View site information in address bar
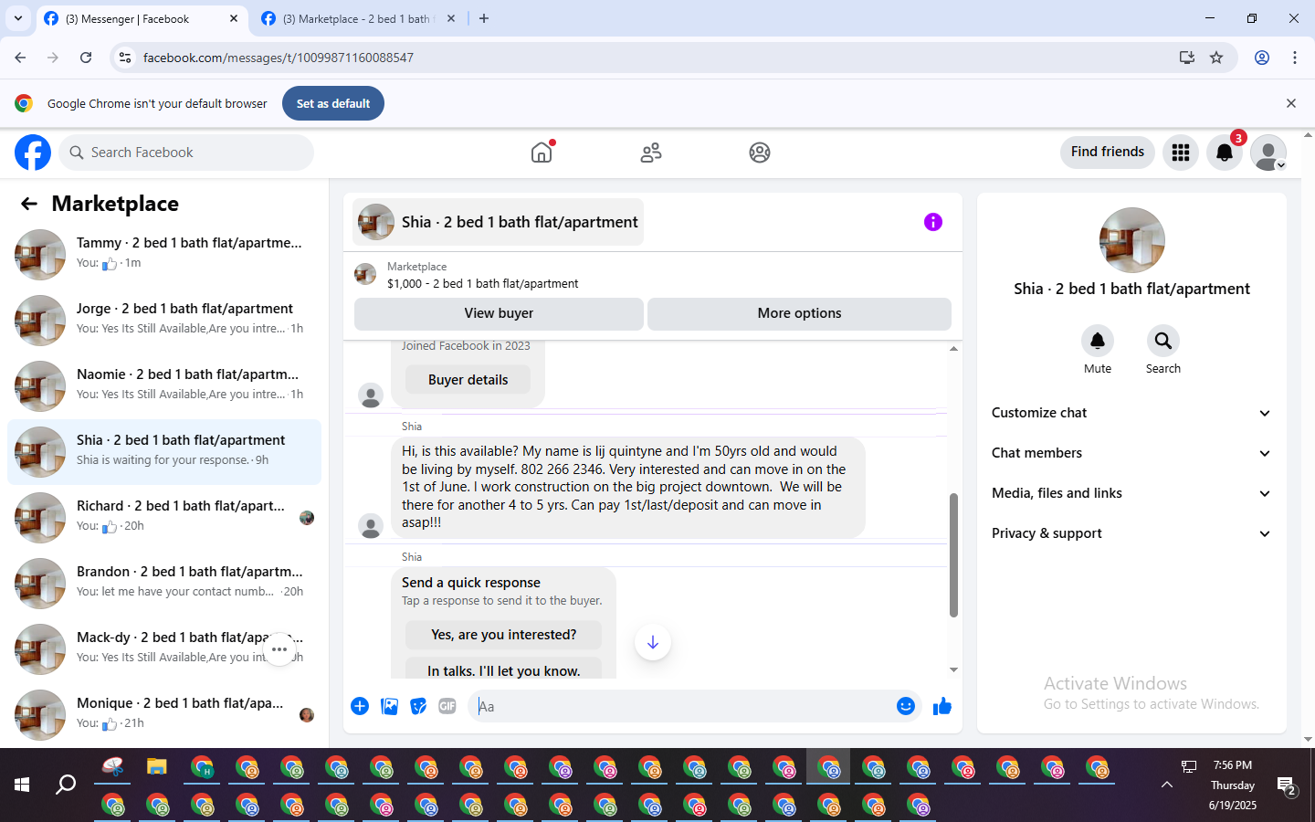Screen dimensions: 1315x822 [125, 58]
